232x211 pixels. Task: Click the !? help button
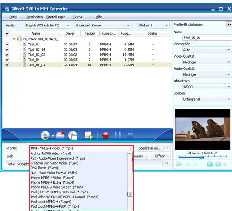pyautogui.click(x=166, y=164)
